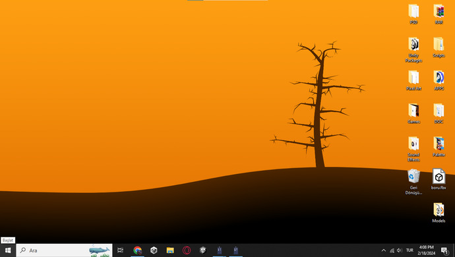Open the Windows Start (Başlat) button
This screenshot has height=257, width=455.
[8, 250]
